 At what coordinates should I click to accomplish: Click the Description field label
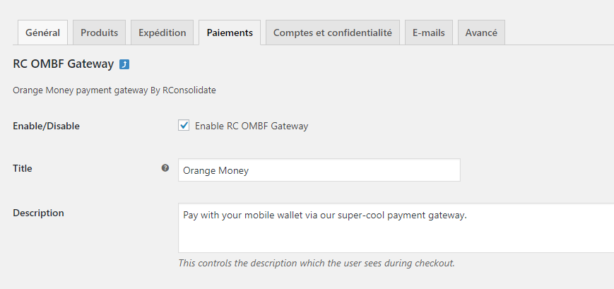tap(38, 213)
